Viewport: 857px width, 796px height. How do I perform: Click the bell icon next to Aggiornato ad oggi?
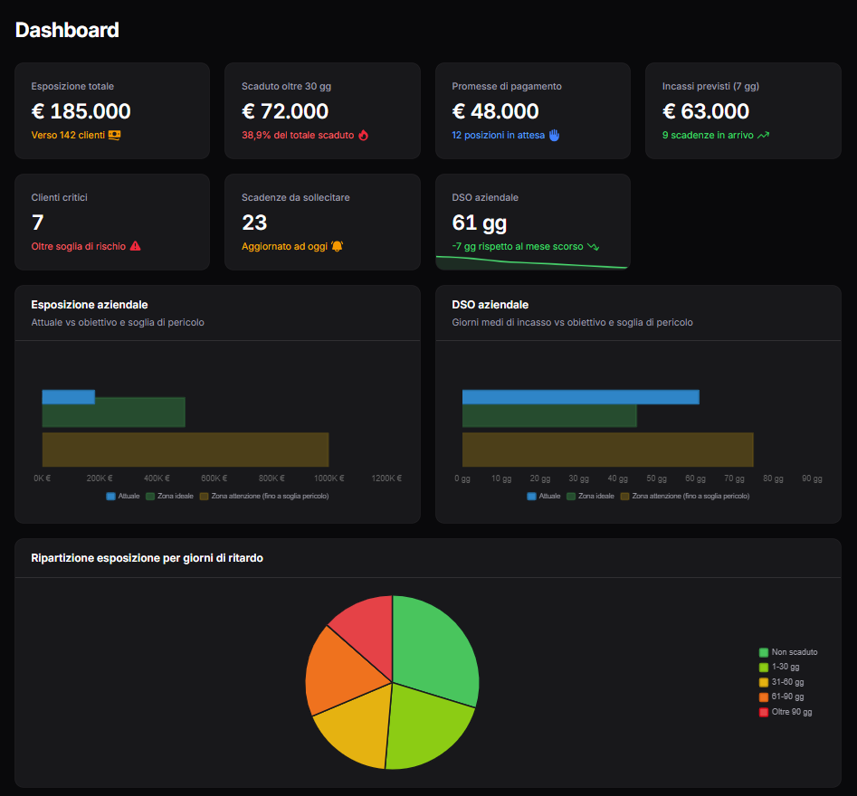tap(338, 246)
